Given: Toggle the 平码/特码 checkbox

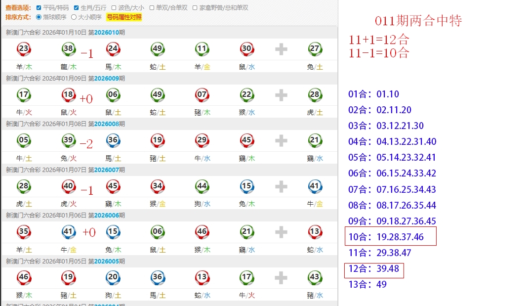Looking at the screenshot, I should tap(40, 8).
